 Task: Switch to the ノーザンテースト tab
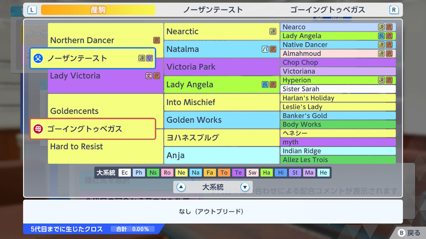coord(213,10)
